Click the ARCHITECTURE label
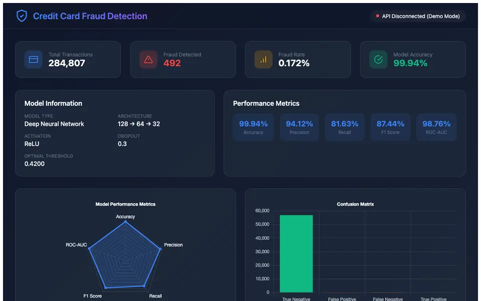 [135, 116]
